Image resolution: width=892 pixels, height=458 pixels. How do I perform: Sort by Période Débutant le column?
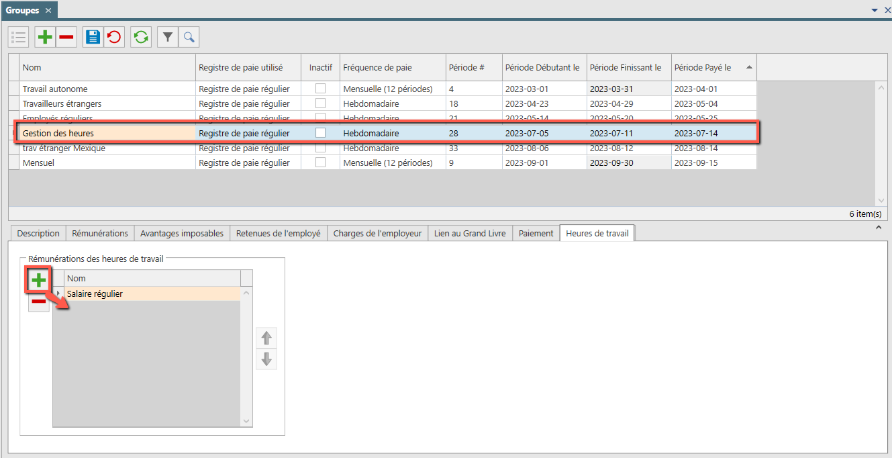coord(544,67)
